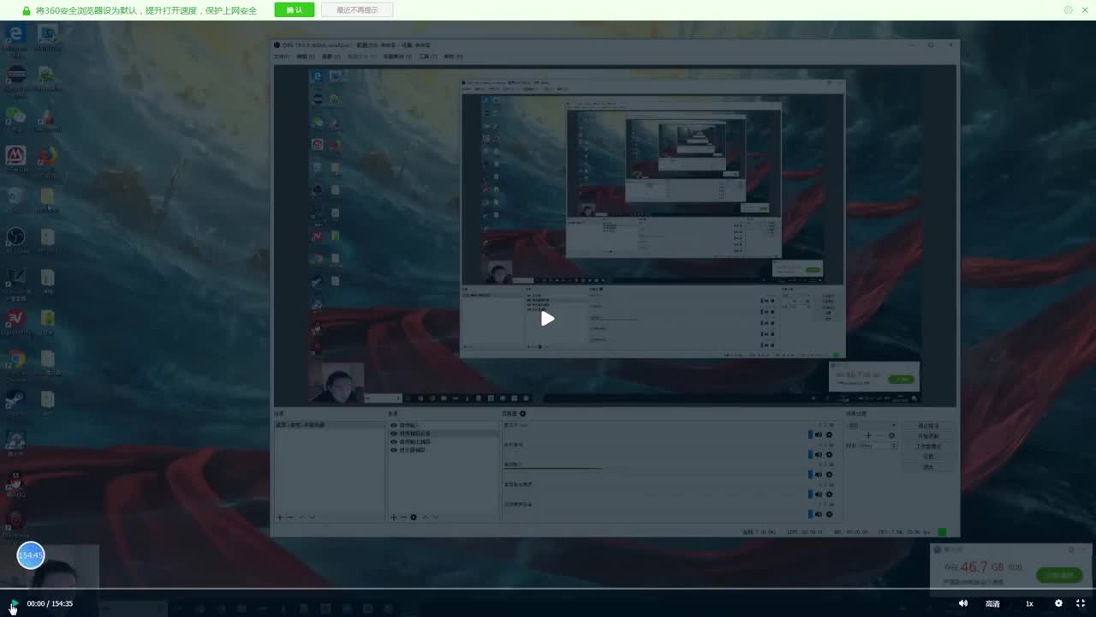
Task: Click the WeChat icon on the outer desktop
Action: [15, 115]
